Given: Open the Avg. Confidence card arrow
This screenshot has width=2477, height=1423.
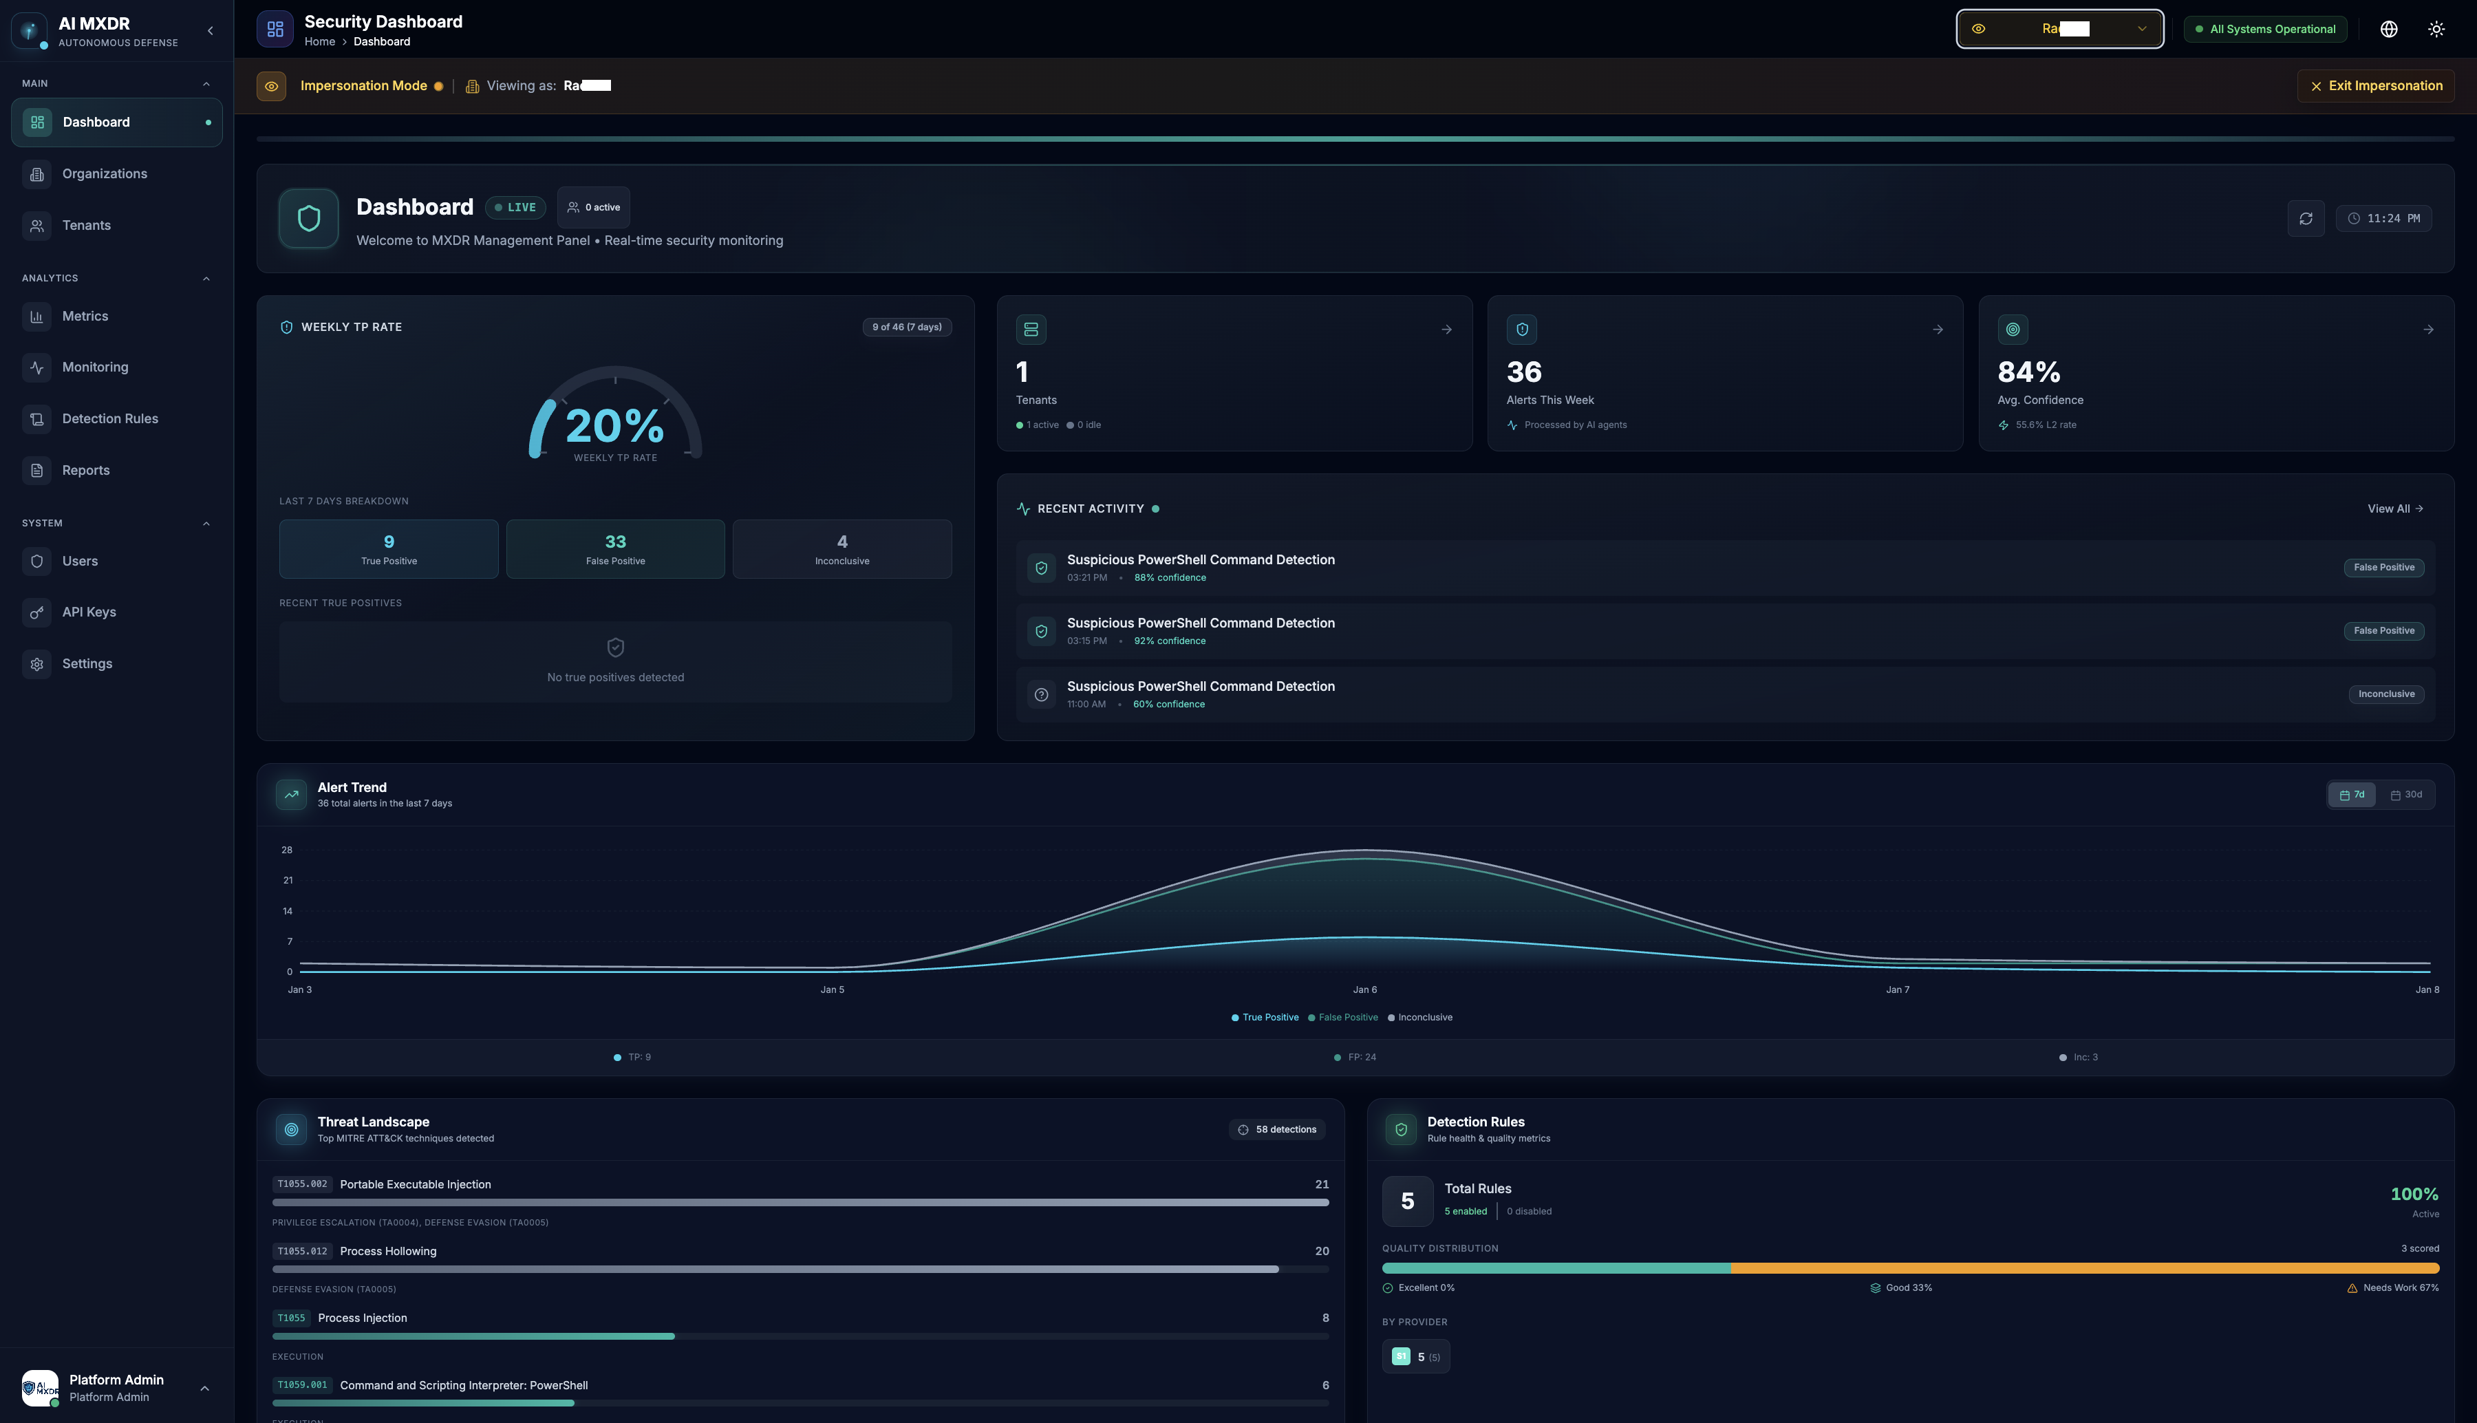Looking at the screenshot, I should 2428,330.
